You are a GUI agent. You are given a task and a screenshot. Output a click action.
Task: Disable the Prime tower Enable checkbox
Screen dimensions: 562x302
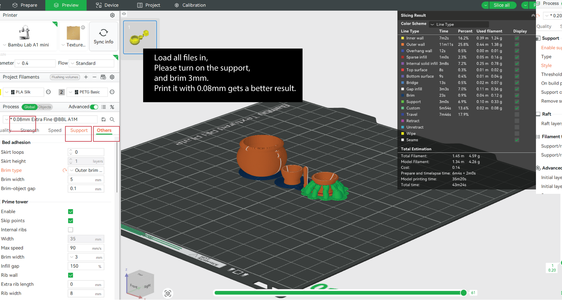pyautogui.click(x=70, y=212)
